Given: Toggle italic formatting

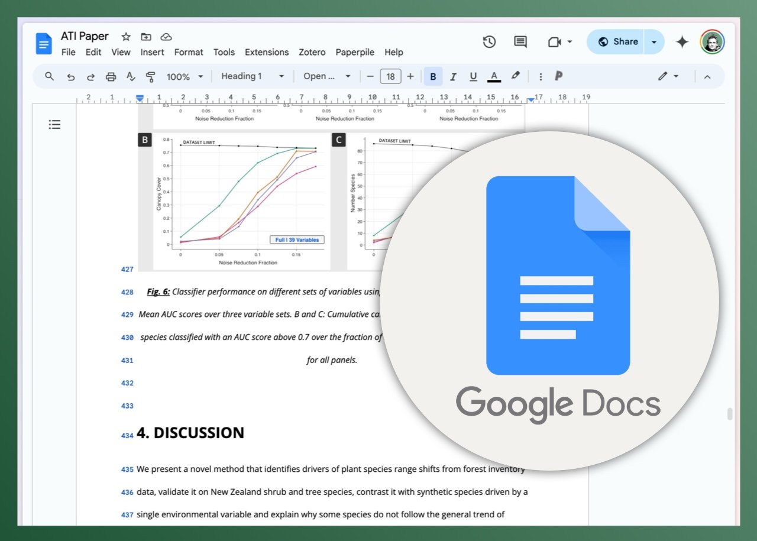Looking at the screenshot, I should (453, 76).
